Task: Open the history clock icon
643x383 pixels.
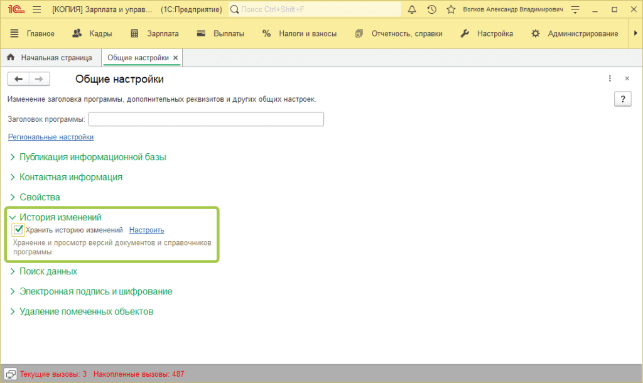Action: [x=431, y=9]
